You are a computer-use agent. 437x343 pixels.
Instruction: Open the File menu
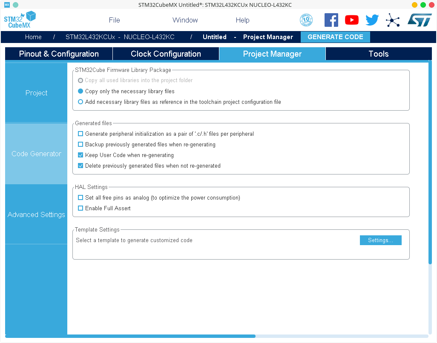coord(114,20)
